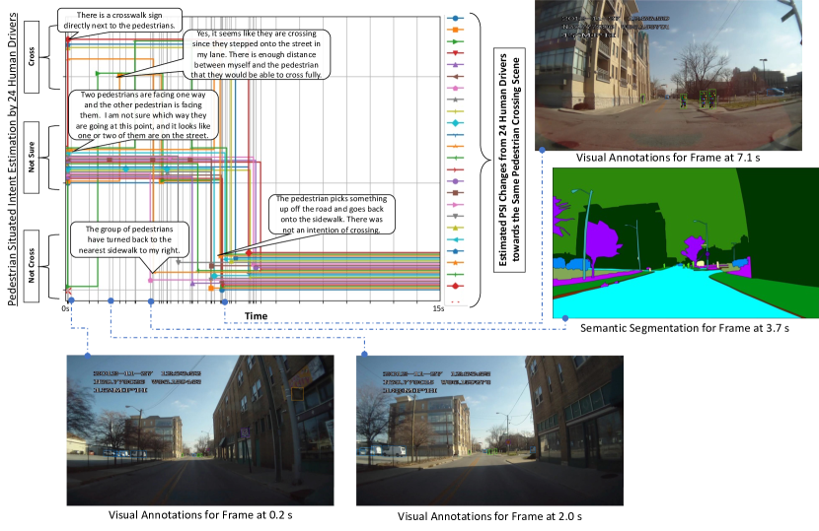Viewport: 819px width, 531px height.
Task: Click the 'Time' x-axis label
Action: pyautogui.click(x=256, y=316)
